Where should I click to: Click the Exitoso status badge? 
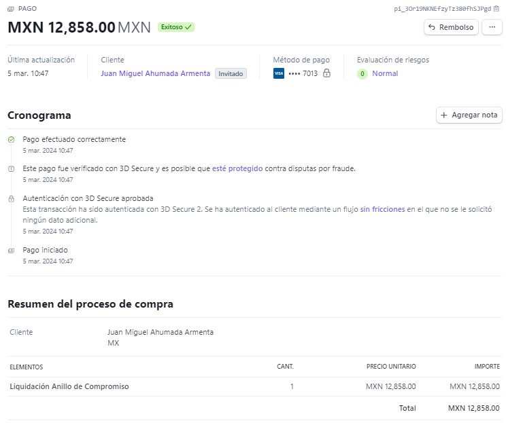pyautogui.click(x=176, y=27)
